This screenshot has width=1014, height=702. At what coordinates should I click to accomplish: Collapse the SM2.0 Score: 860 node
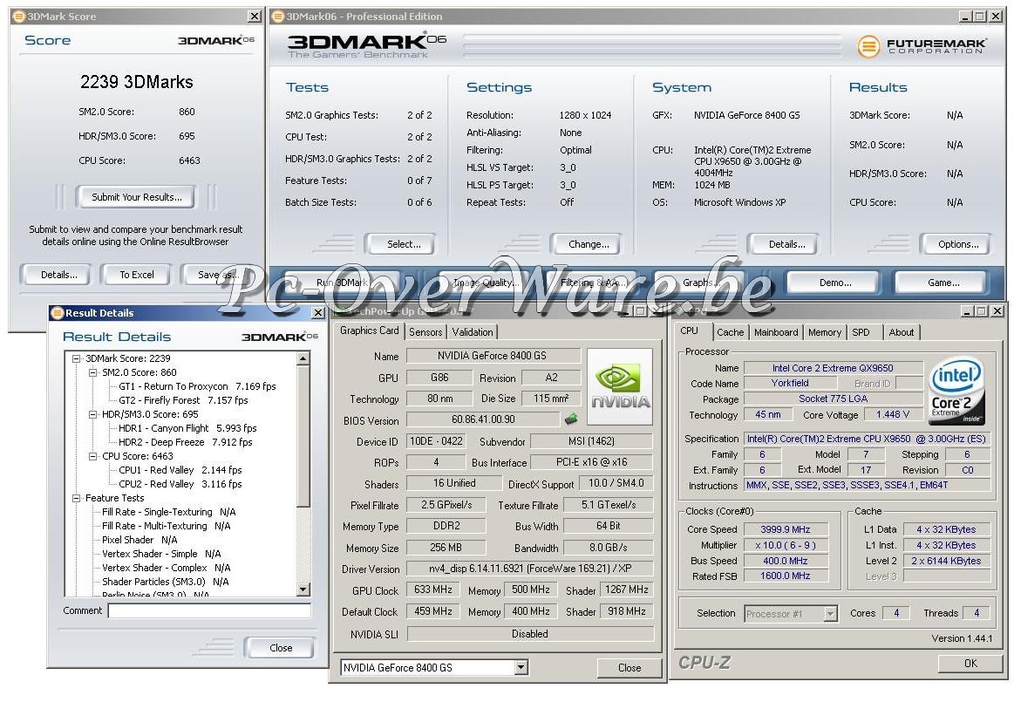(92, 372)
